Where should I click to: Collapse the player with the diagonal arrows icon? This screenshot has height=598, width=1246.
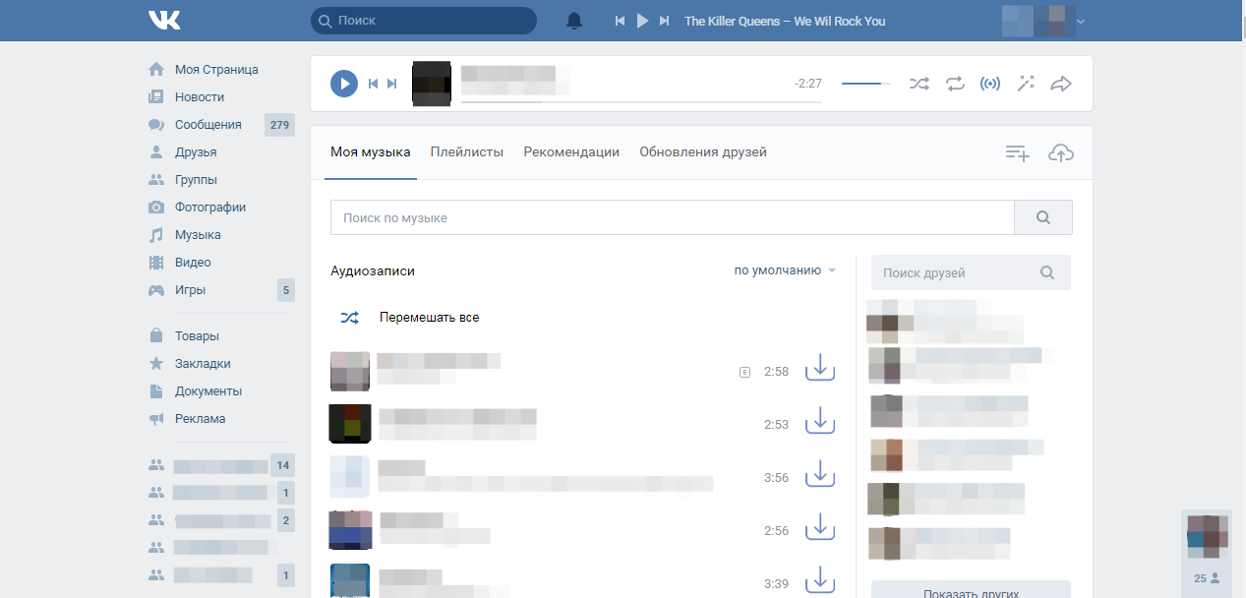pyautogui.click(x=1026, y=84)
